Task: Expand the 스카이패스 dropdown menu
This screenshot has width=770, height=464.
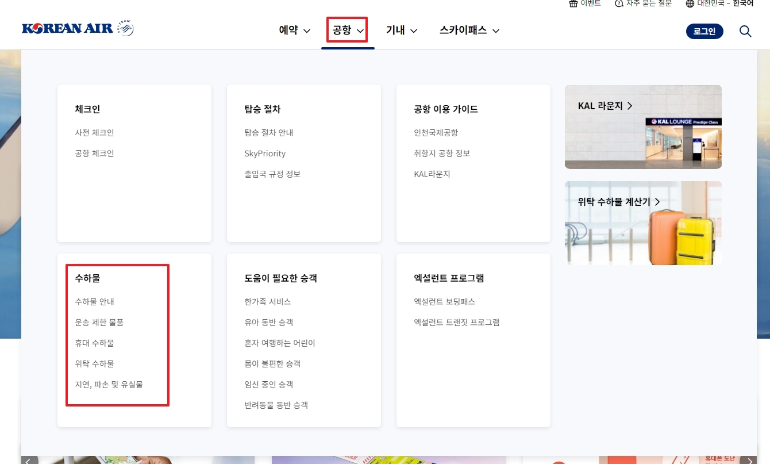Action: [x=469, y=30]
